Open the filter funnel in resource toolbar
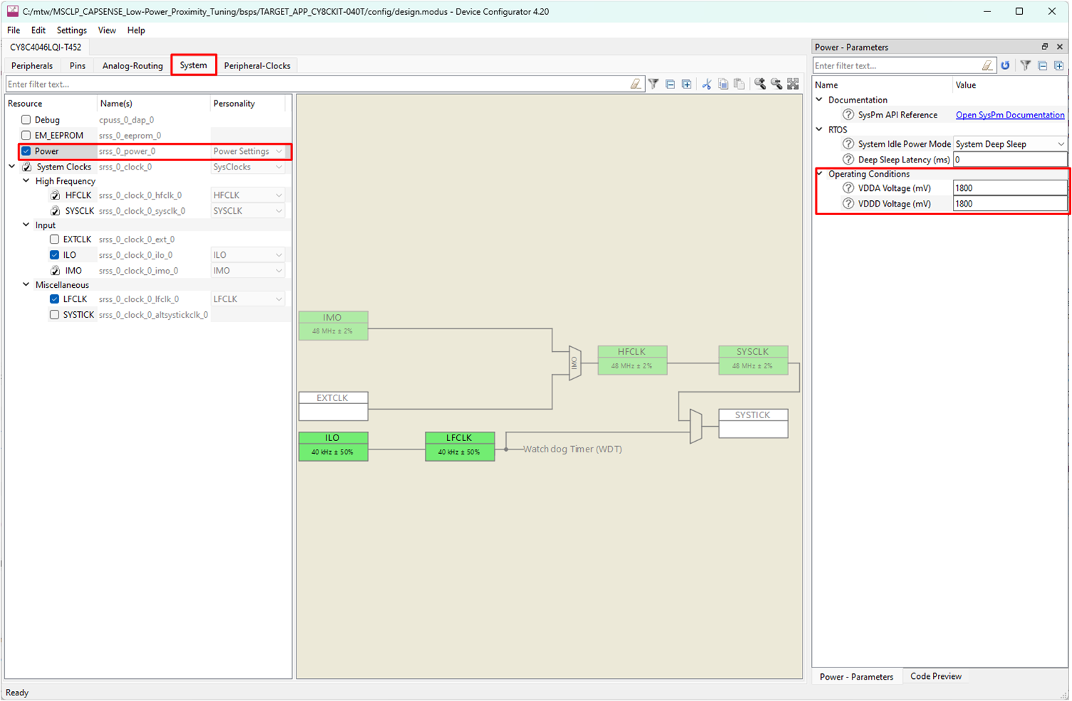 (x=654, y=84)
